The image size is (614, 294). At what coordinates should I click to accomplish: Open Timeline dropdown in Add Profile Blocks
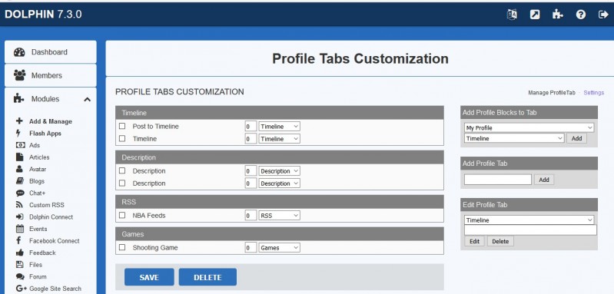514,138
